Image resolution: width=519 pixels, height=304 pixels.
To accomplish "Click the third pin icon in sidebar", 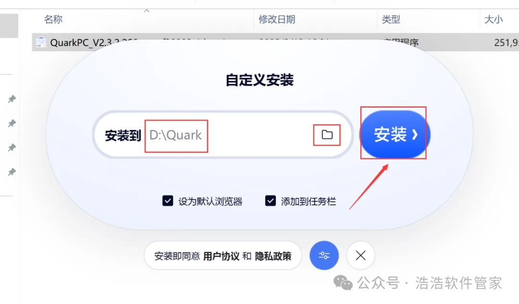I will tap(12, 147).
